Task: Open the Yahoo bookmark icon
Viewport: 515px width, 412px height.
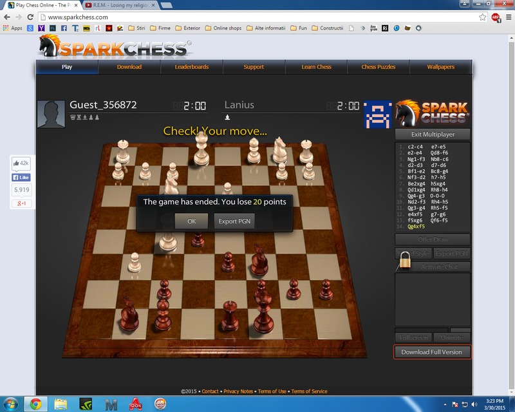Action: [x=41, y=28]
